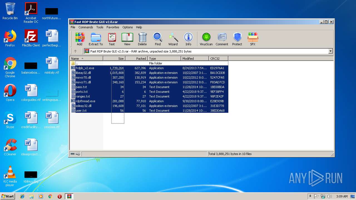
Task: Start VirusScan on the archive
Action: [x=206, y=39]
